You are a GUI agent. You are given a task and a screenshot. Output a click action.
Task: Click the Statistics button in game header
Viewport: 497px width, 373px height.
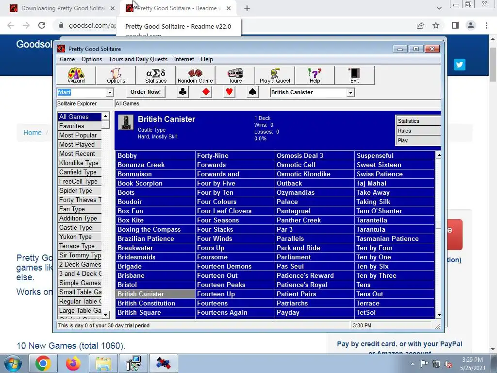418,121
